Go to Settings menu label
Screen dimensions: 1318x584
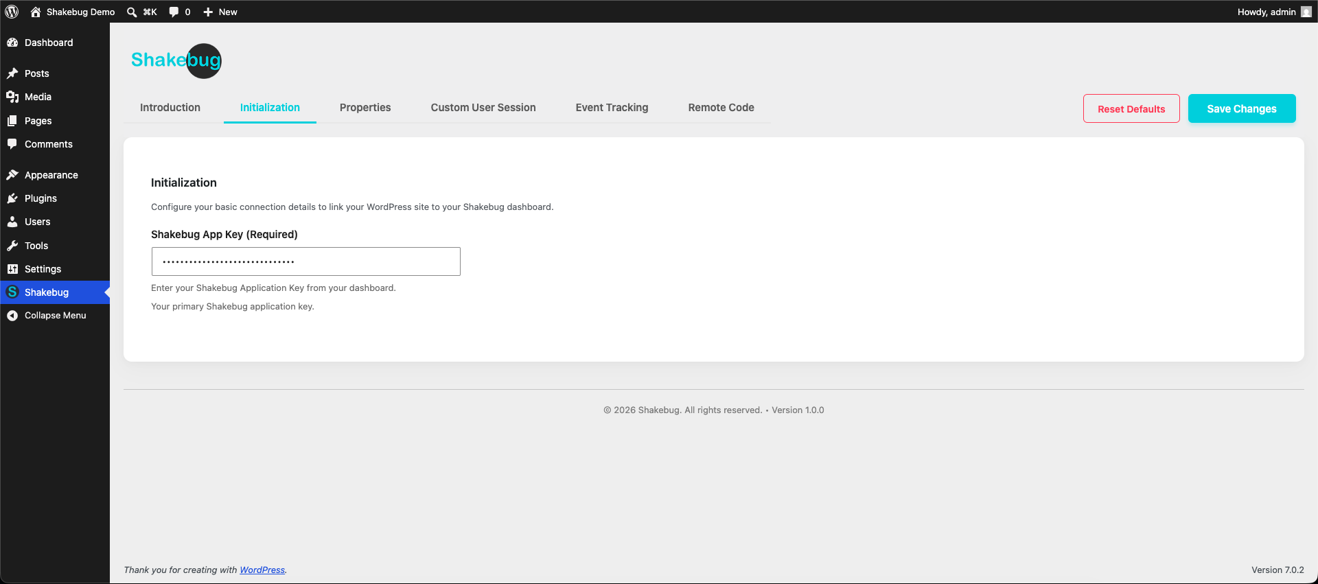point(43,269)
